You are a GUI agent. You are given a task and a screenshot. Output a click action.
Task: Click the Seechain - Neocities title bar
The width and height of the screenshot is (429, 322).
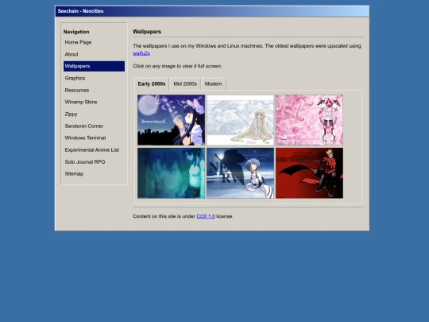(212, 11)
